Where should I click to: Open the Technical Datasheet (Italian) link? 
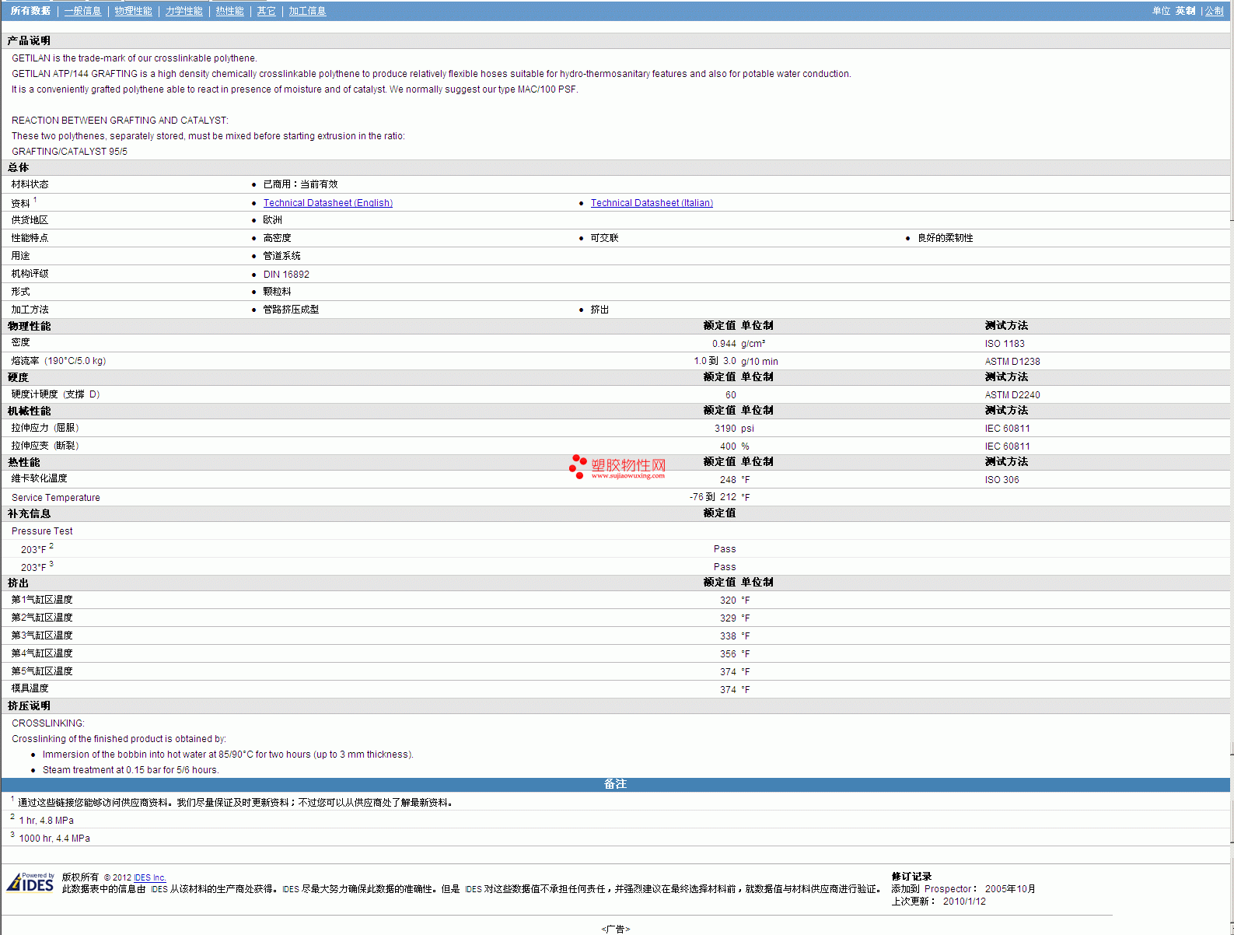(651, 203)
